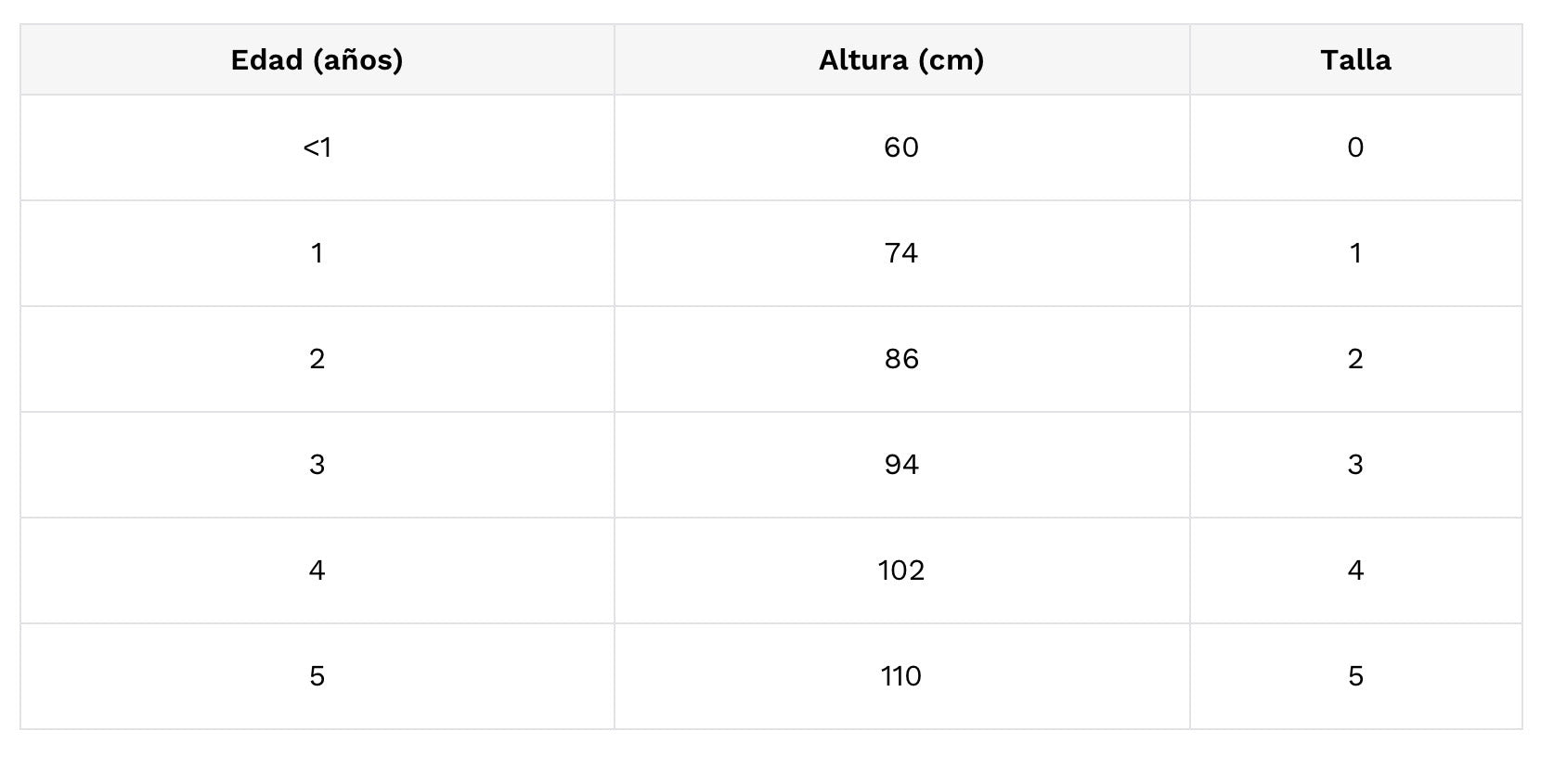Image resolution: width=1541 pixels, height=769 pixels.
Task: Click the Edad cell with value 4
Action: (x=317, y=570)
